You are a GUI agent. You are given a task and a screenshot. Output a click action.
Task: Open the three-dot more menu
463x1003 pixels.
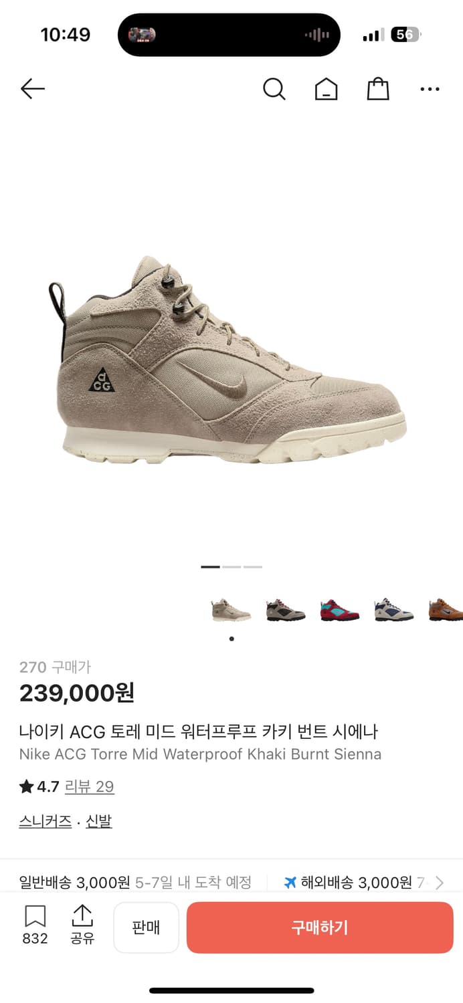tap(430, 89)
